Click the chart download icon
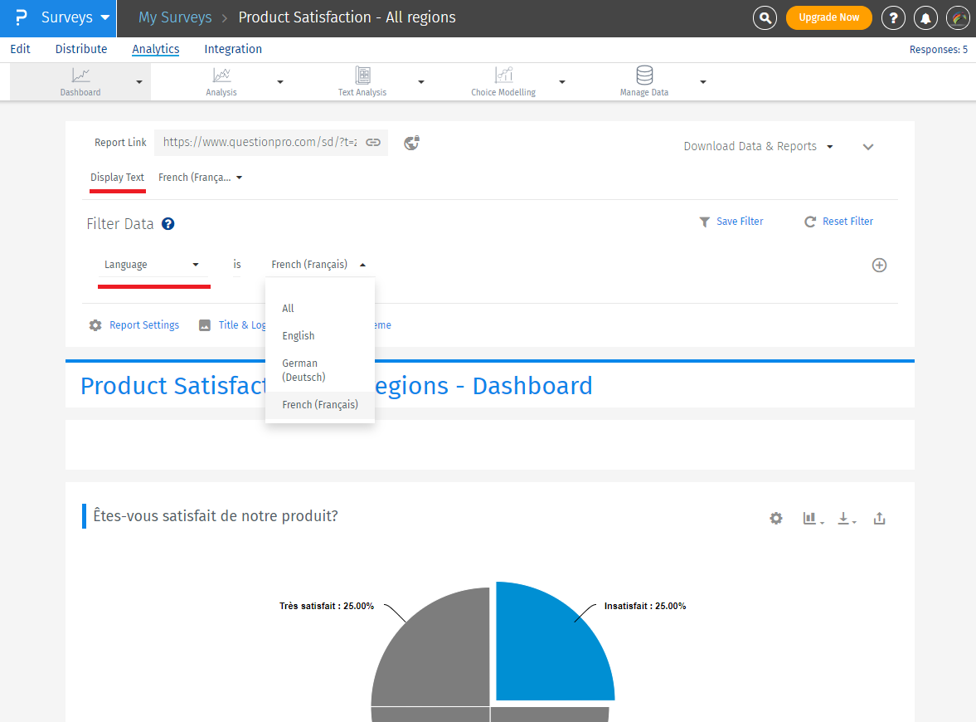The width and height of the screenshot is (976, 722). coord(845,518)
